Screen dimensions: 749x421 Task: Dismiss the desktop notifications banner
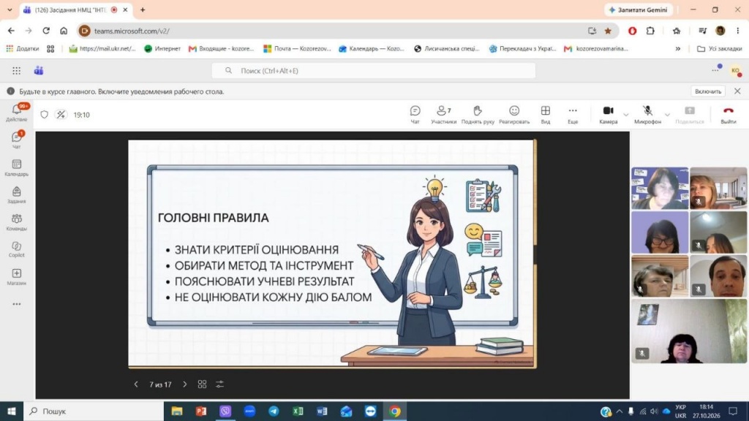click(x=737, y=91)
